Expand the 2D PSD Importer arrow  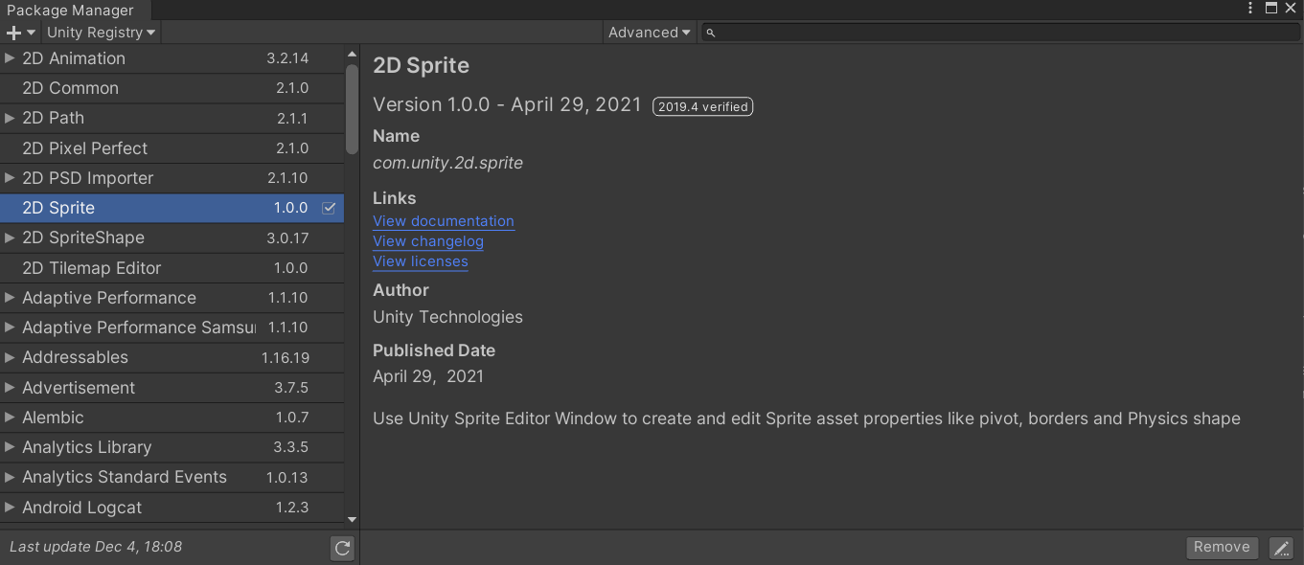click(x=10, y=178)
